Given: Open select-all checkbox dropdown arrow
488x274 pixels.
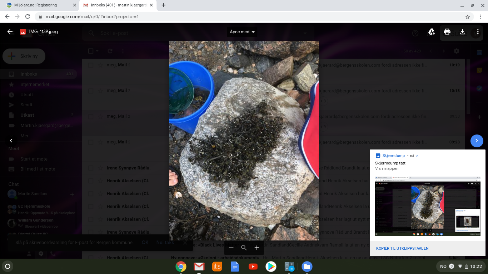Looking at the screenshot, I should click(97, 51).
